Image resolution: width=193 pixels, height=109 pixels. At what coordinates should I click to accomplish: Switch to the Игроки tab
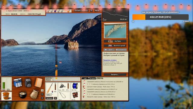pyautogui.click(x=93, y=78)
